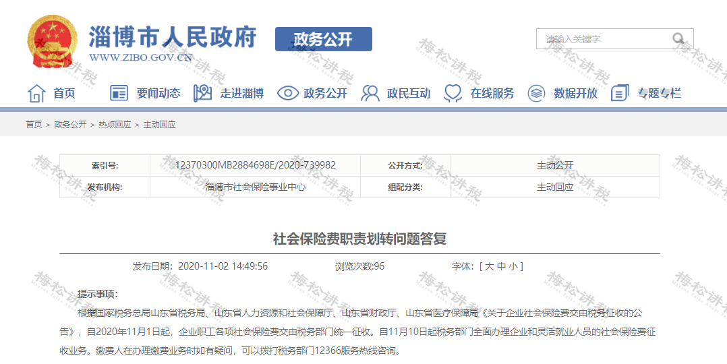Screen dimensions: 727x364
Task: Select the 数据开放 menu entry
Action: coord(576,94)
